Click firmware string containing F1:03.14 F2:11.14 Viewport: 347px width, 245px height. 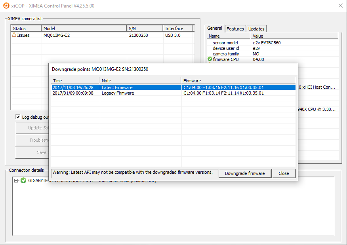click(x=223, y=93)
